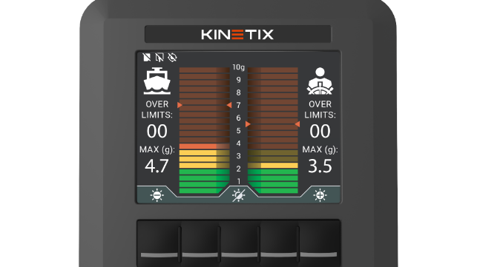The width and height of the screenshot is (477, 267).
Task: Select the helmsman at wheel icon
Action: point(320,81)
